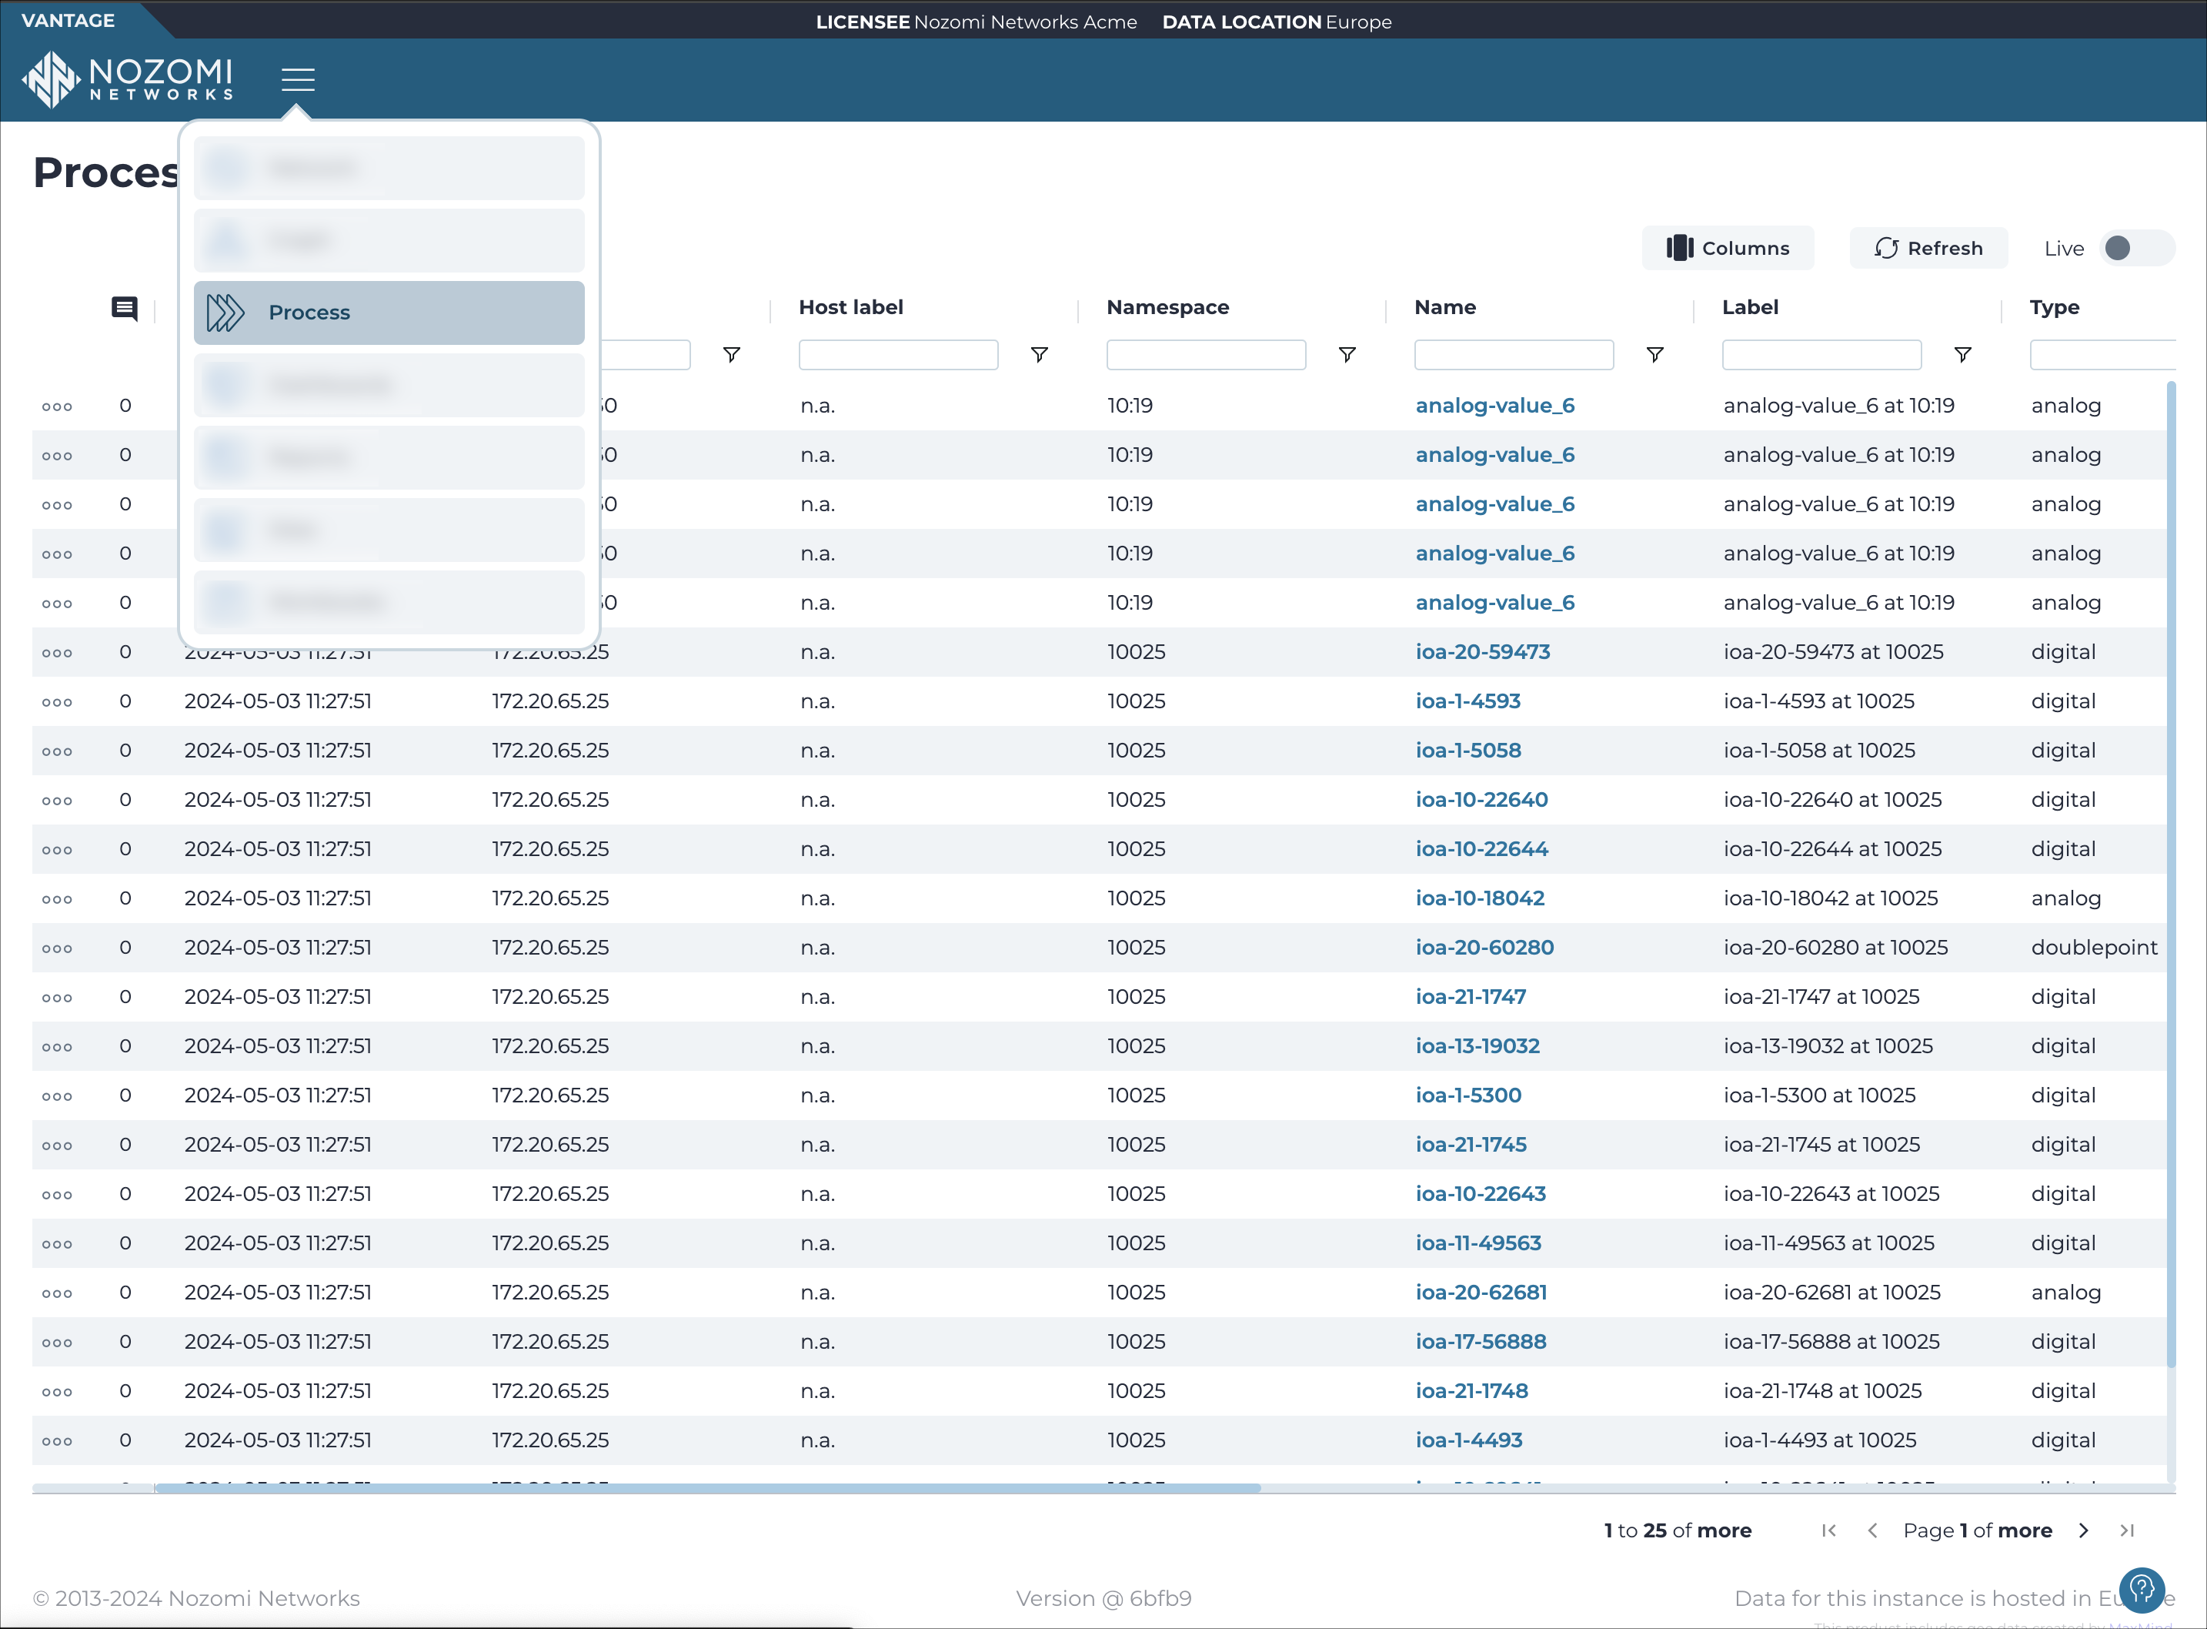Focus the Label filter input
Viewport: 2207px width, 1629px height.
click(x=1821, y=355)
